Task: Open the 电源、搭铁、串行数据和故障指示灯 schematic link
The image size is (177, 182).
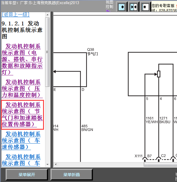Action: pos(22,59)
